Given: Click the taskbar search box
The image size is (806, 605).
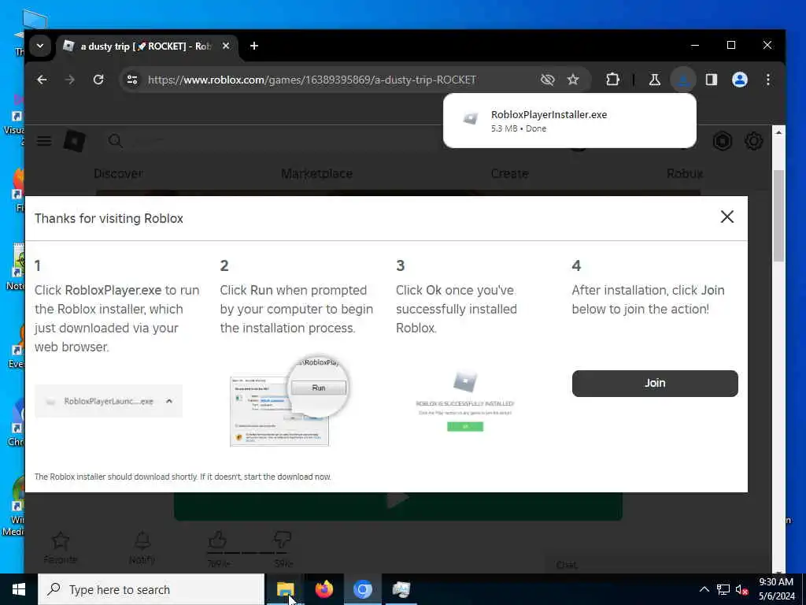Looking at the screenshot, I should coord(151,589).
